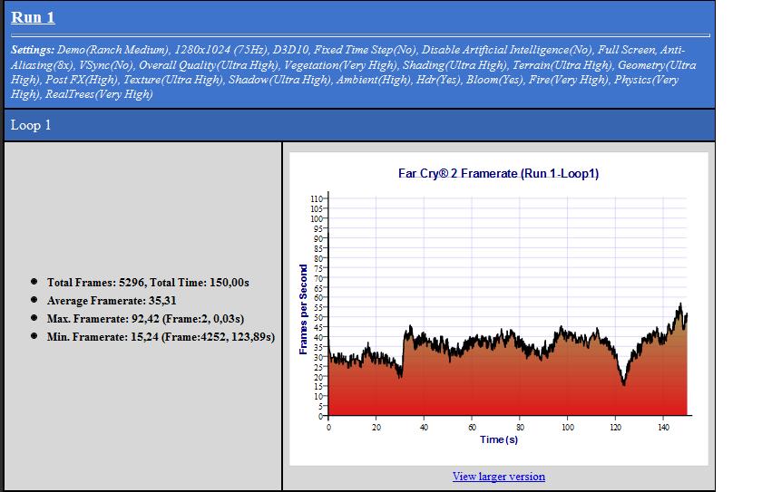Image resolution: width=762 pixels, height=492 pixels.
Task: Click chart title 'Far Cry® 2 Framerate (Run 1-Loop1)'
Action: click(498, 174)
